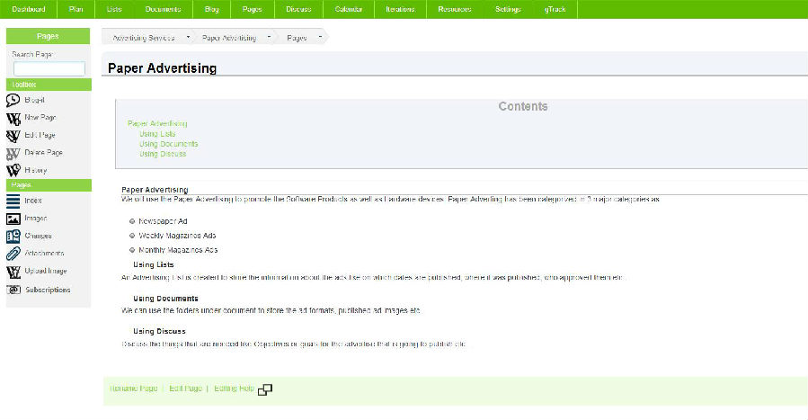
Task: Click the popup window icon beside Editing Help
Action: click(x=265, y=389)
